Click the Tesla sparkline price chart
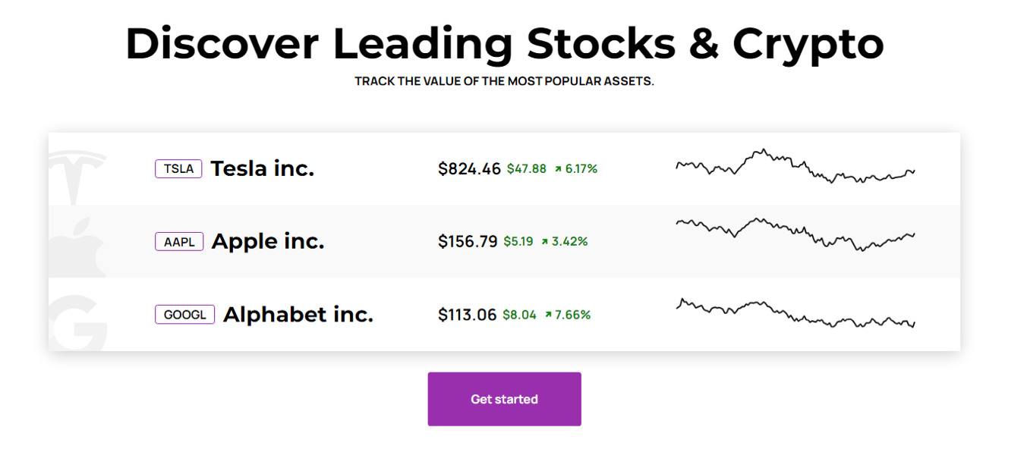This screenshot has width=1030, height=449. (x=795, y=167)
